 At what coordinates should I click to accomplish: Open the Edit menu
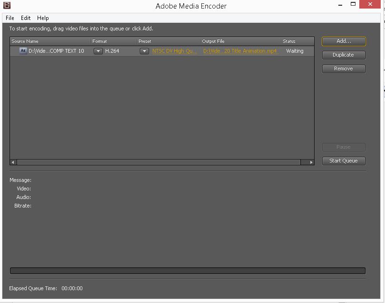pos(25,18)
